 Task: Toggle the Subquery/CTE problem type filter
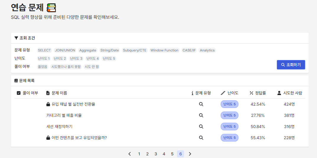pos(135,50)
